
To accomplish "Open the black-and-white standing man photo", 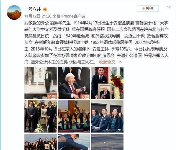I will click(x=41, y=83).
